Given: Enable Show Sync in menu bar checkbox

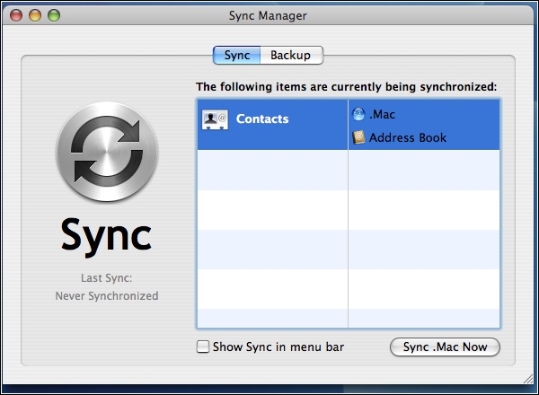Looking at the screenshot, I should pyautogui.click(x=203, y=347).
